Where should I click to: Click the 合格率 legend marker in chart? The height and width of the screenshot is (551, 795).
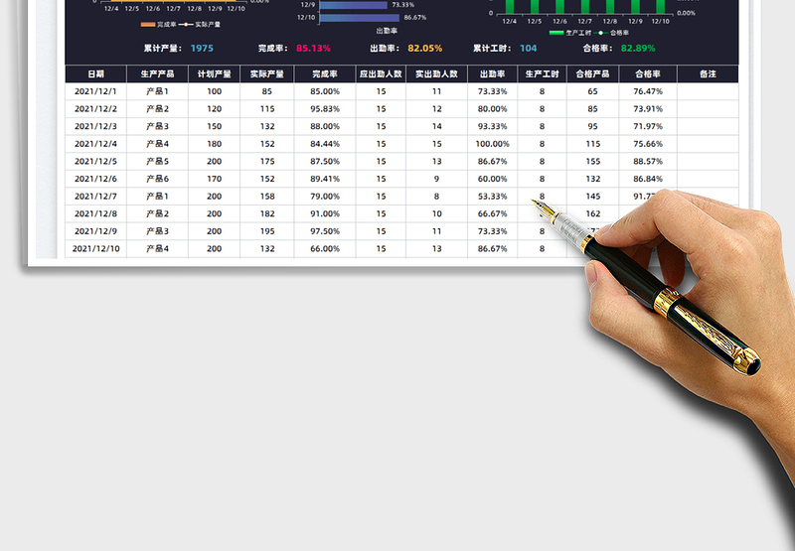[601, 32]
